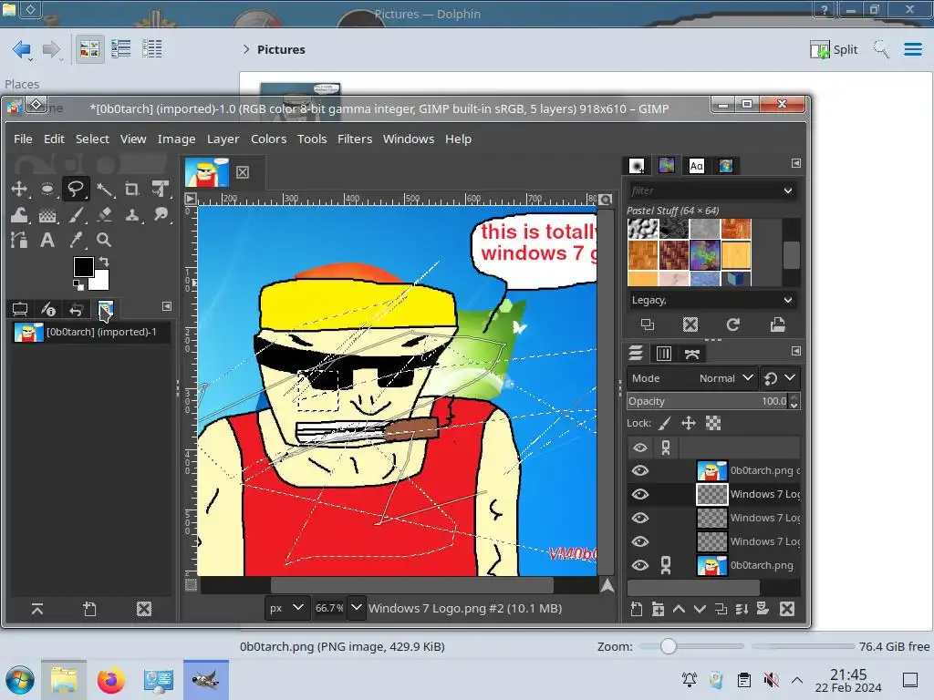Click the pattern filter input field

703,191
